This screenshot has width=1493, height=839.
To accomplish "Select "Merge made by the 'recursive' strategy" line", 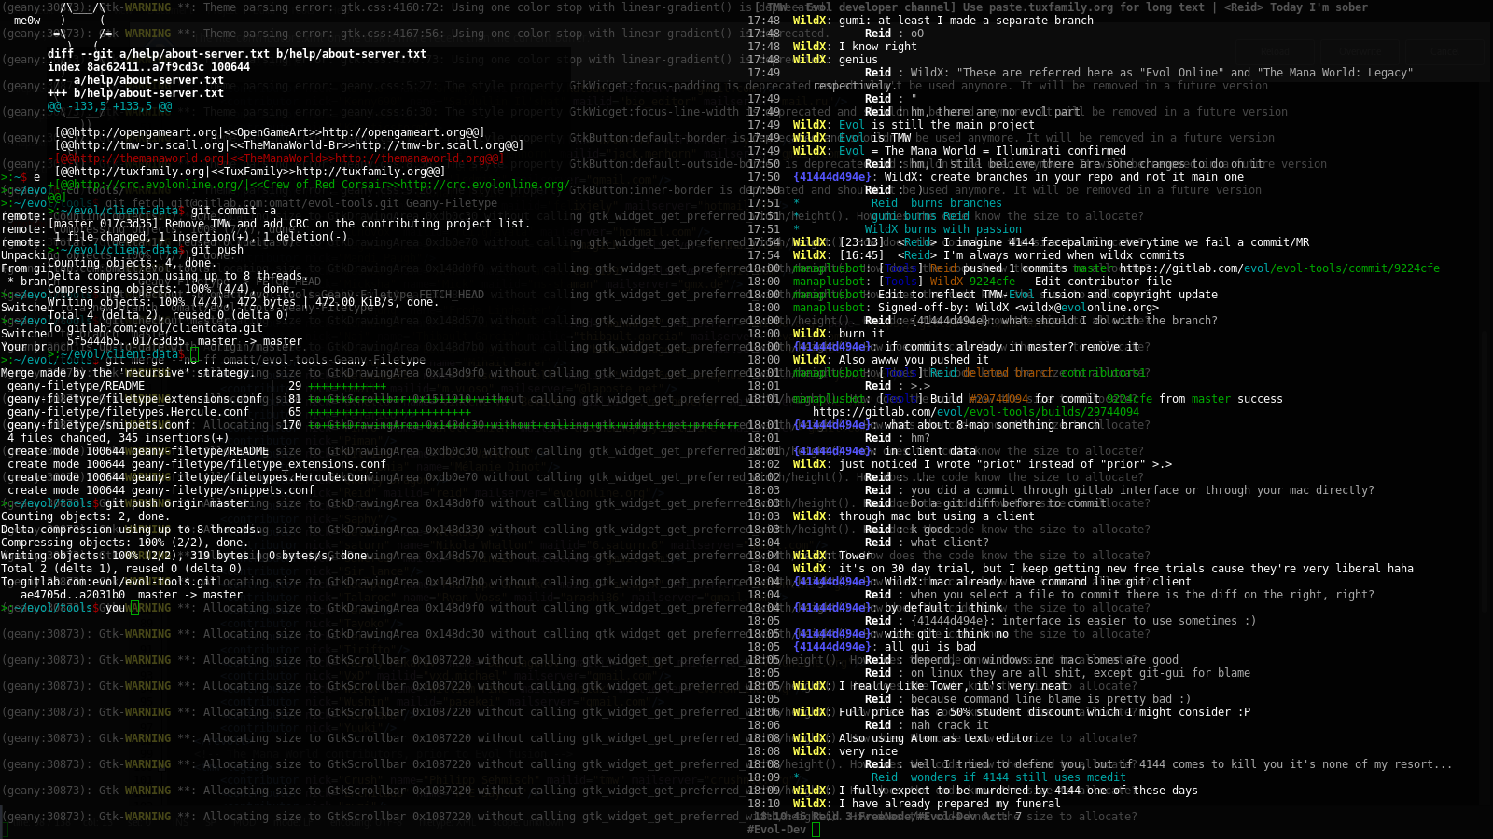I will [x=126, y=373].
